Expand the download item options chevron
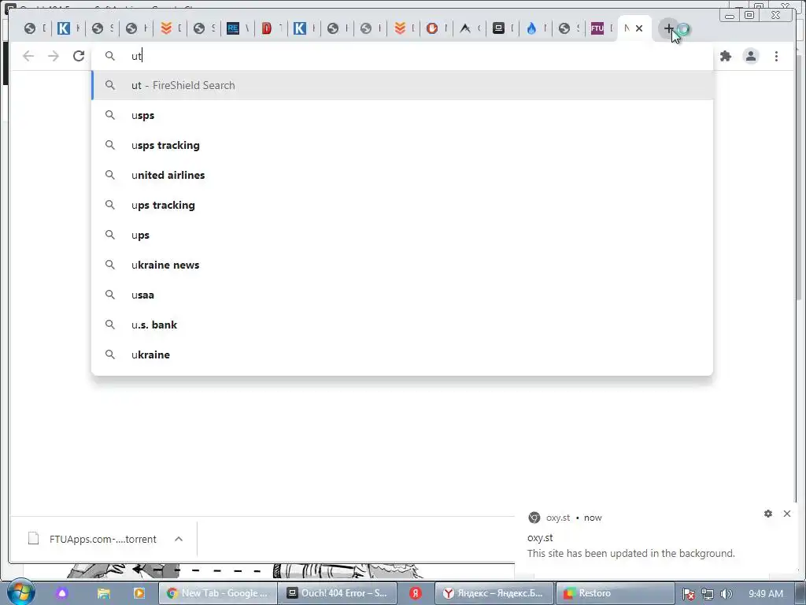806x605 pixels. (x=179, y=539)
